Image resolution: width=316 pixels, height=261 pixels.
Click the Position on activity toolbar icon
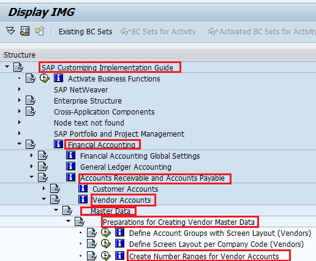(25, 31)
